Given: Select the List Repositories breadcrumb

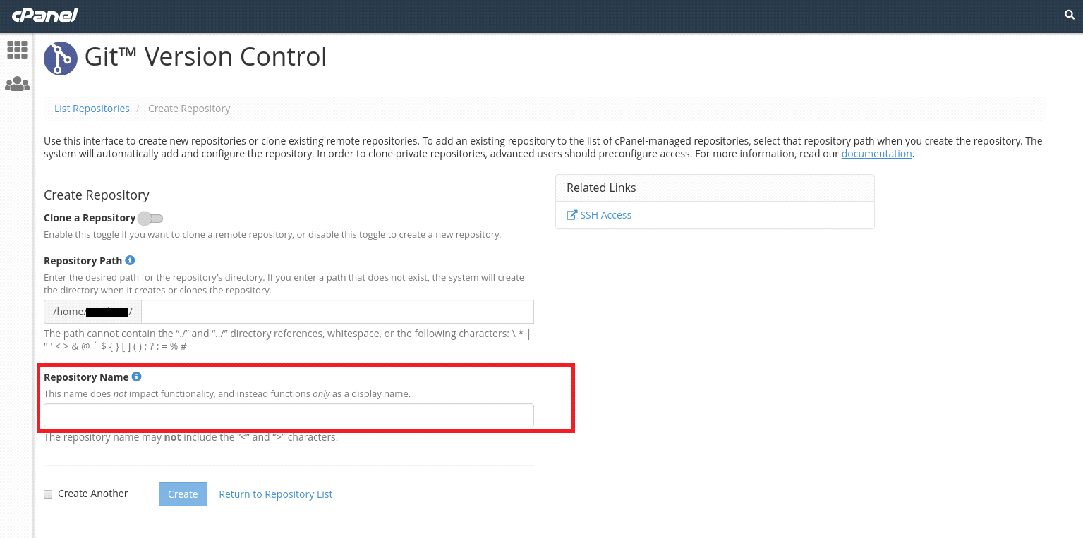Looking at the screenshot, I should coord(92,108).
